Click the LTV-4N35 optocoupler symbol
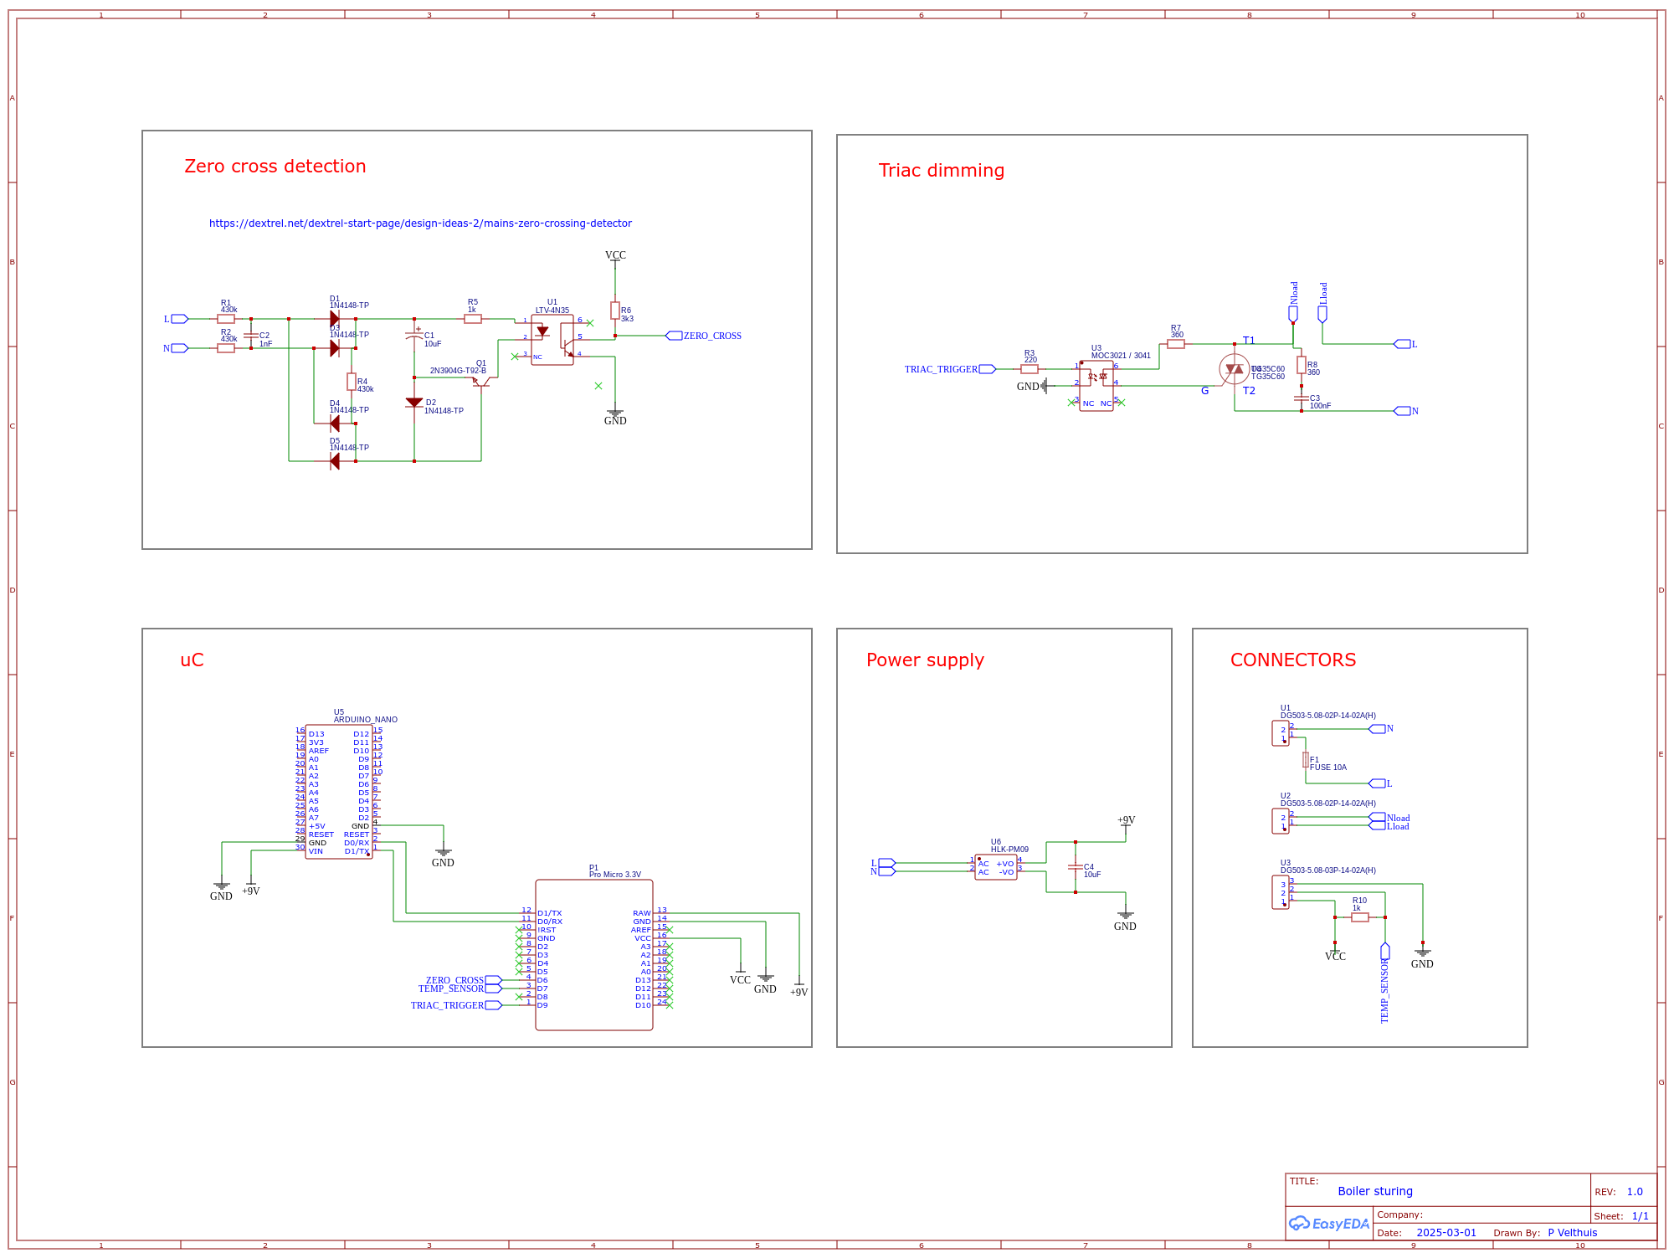1674x1258 pixels. [552, 340]
